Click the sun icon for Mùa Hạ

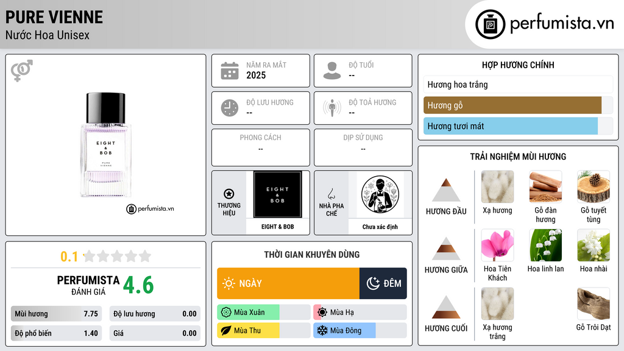322,313
